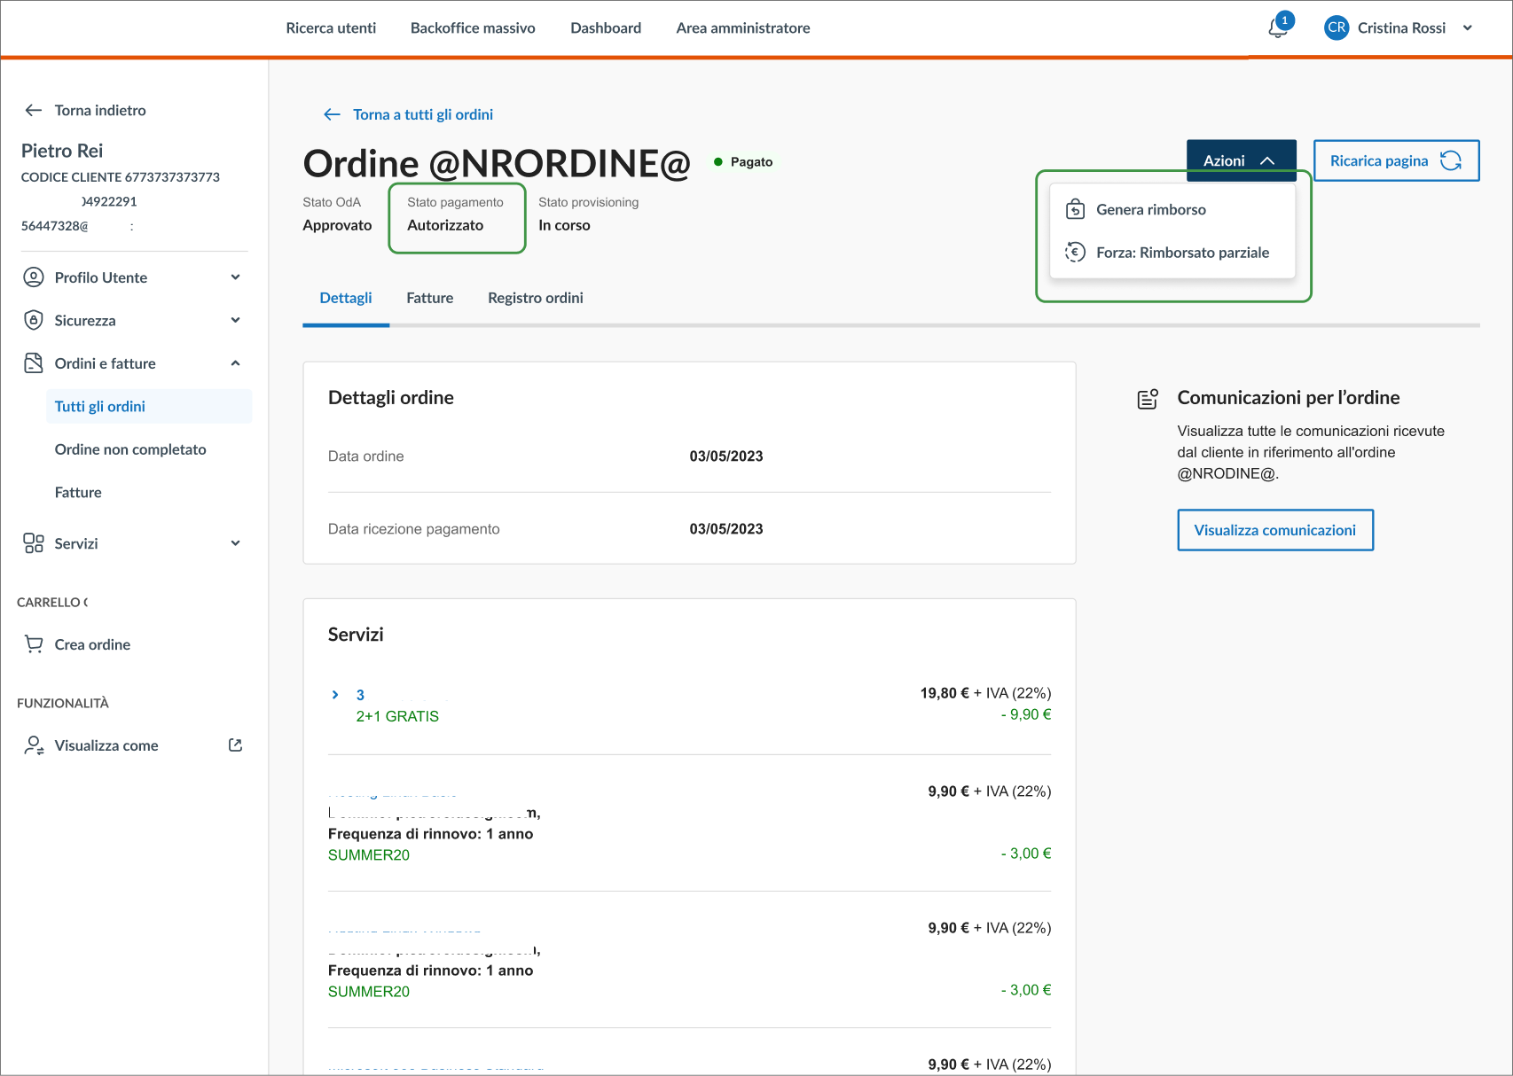1513x1076 pixels.
Task: Click the Forza Rimborsato parziale euro icon
Action: 1075,253
